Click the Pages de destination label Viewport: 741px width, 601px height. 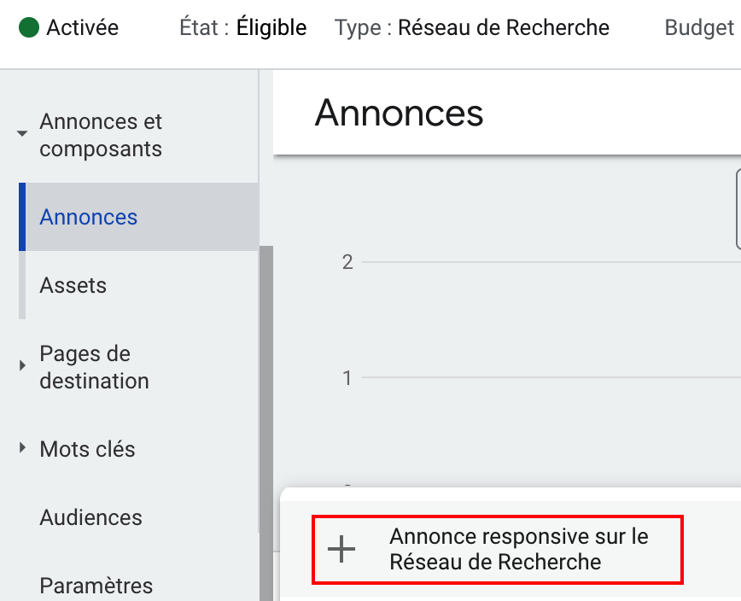point(94,367)
